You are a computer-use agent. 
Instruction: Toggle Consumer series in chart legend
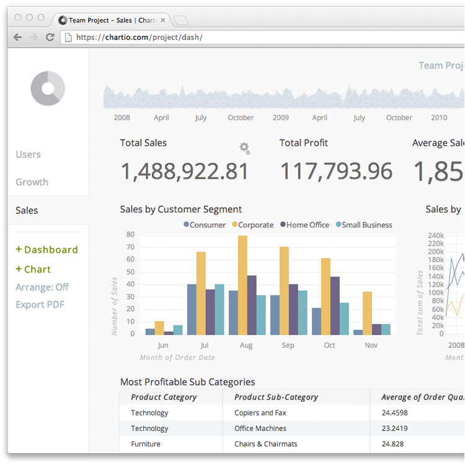coord(205,225)
